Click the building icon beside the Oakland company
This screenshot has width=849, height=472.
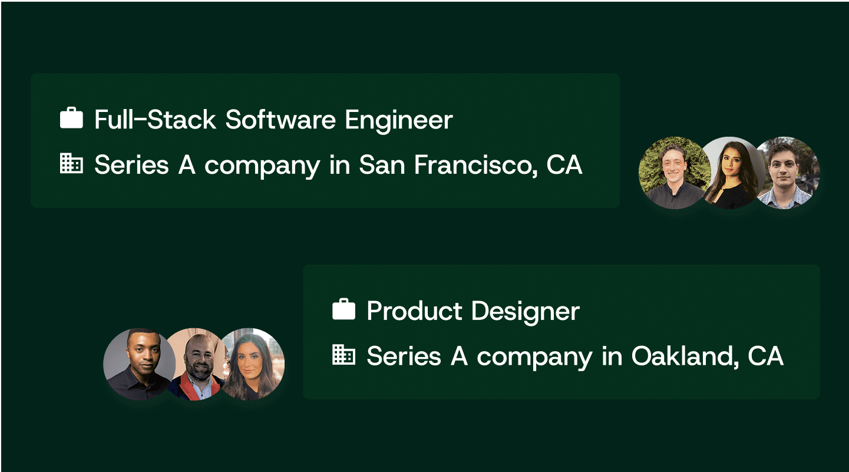pyautogui.click(x=343, y=355)
